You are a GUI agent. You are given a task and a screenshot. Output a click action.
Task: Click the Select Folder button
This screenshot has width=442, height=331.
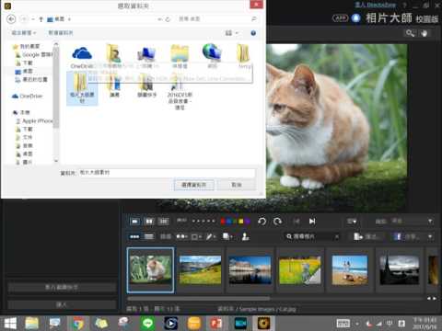point(194,185)
